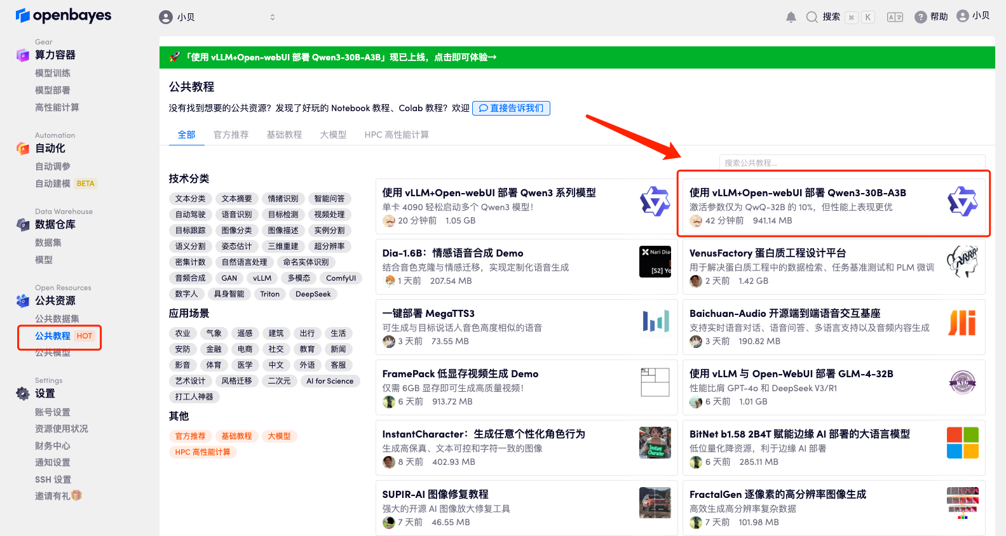The image size is (1006, 536).
Task: Click the 直接告诉我们 button
Action: pyautogui.click(x=511, y=108)
